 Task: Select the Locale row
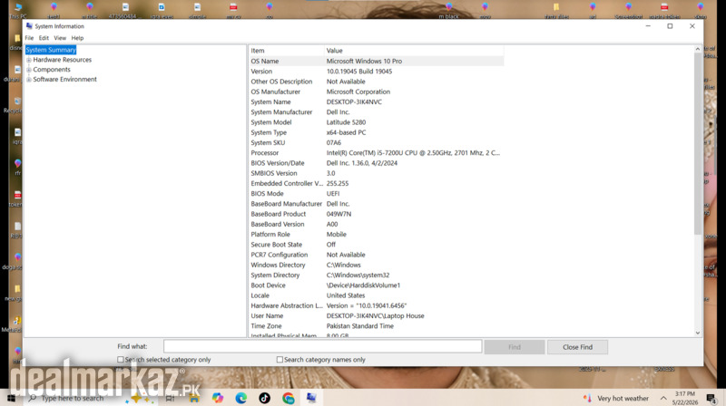[376, 295]
